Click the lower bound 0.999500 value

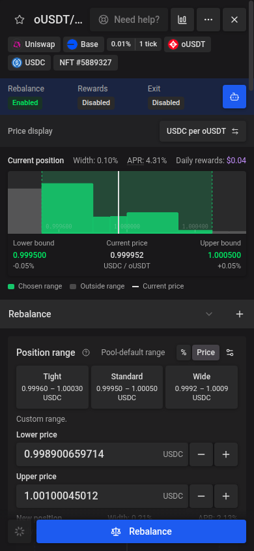tap(29, 255)
